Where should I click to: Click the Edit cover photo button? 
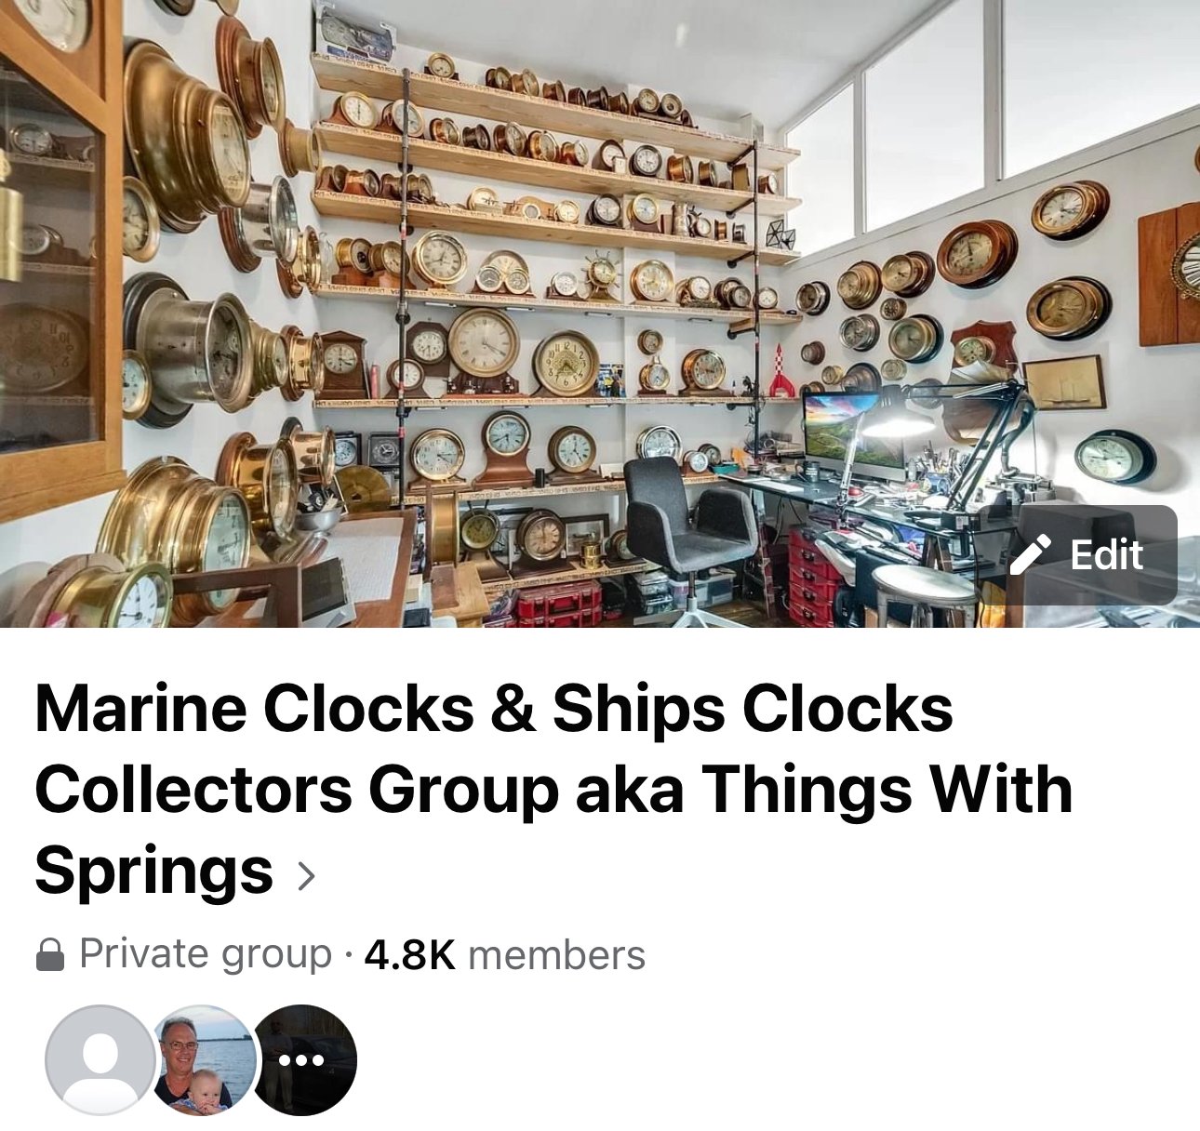point(1080,555)
